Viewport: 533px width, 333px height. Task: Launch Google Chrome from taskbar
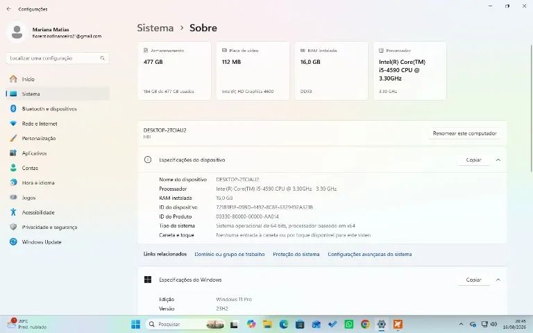(x=365, y=324)
